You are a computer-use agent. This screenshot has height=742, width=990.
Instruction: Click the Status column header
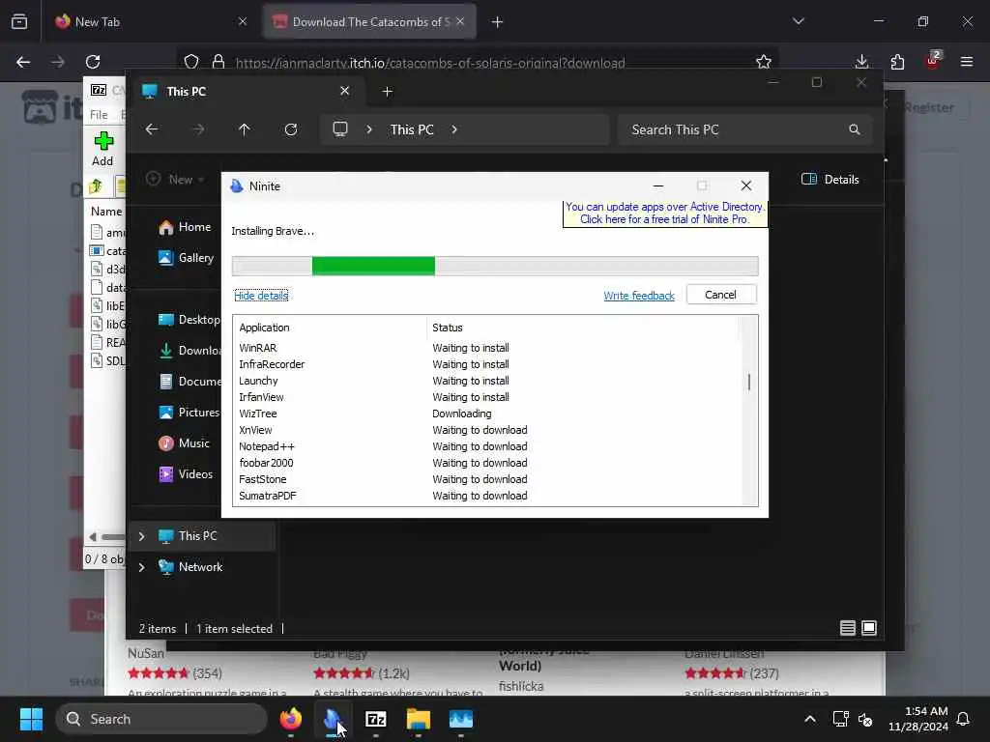pos(582,328)
